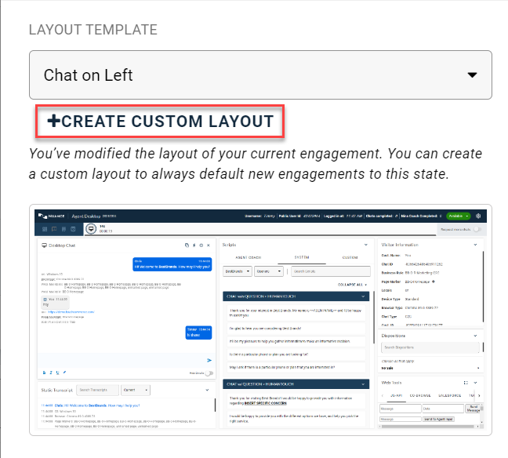Open the Current dropdown in Static Transcript
The height and width of the screenshot is (458, 508).
pyautogui.click(x=135, y=390)
